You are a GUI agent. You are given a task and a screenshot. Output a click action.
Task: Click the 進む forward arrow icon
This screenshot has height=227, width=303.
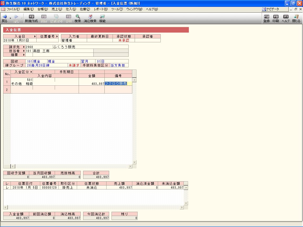click(x=16, y=17)
